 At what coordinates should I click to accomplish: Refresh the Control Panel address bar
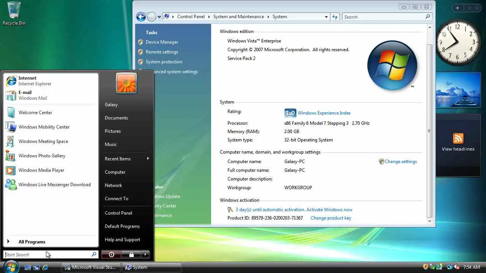(335, 17)
